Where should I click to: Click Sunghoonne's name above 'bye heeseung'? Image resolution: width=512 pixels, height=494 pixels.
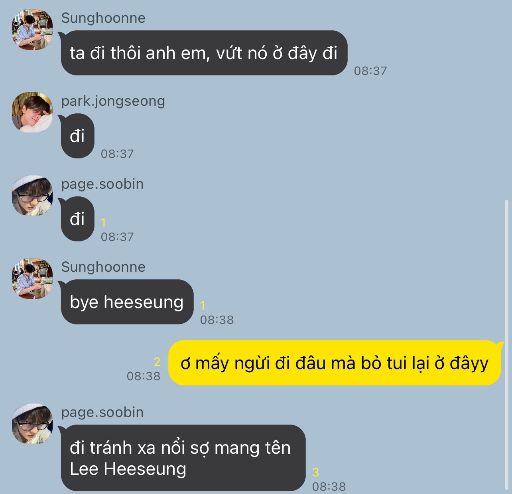click(103, 267)
